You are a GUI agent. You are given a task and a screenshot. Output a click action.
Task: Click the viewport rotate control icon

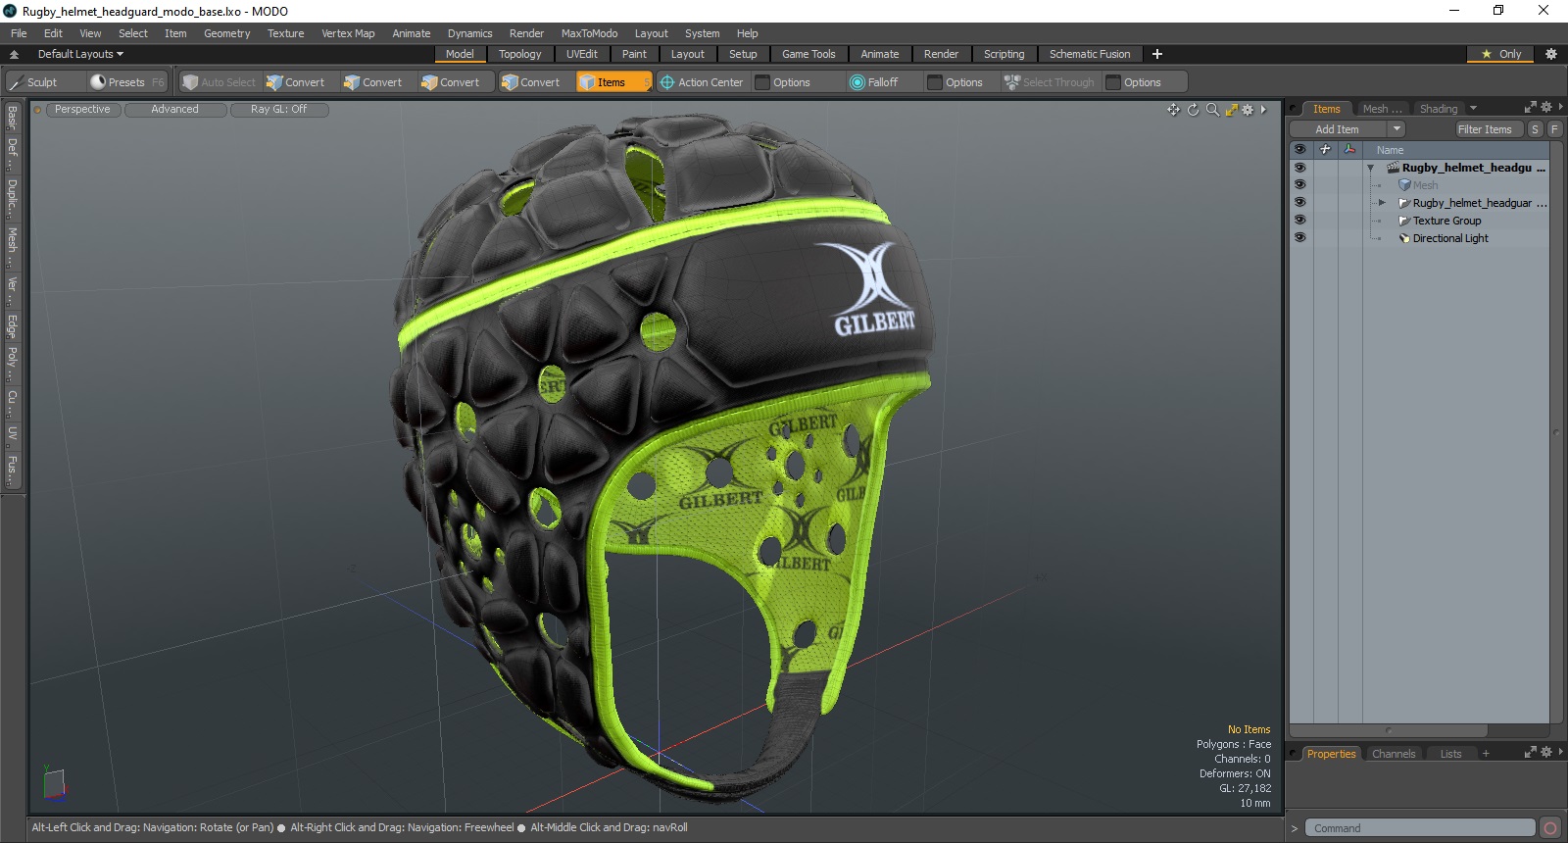click(x=1193, y=110)
